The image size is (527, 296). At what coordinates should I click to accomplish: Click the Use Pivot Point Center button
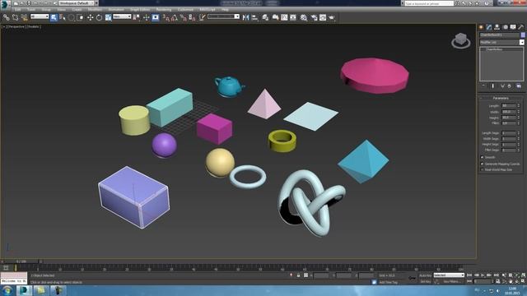137,17
